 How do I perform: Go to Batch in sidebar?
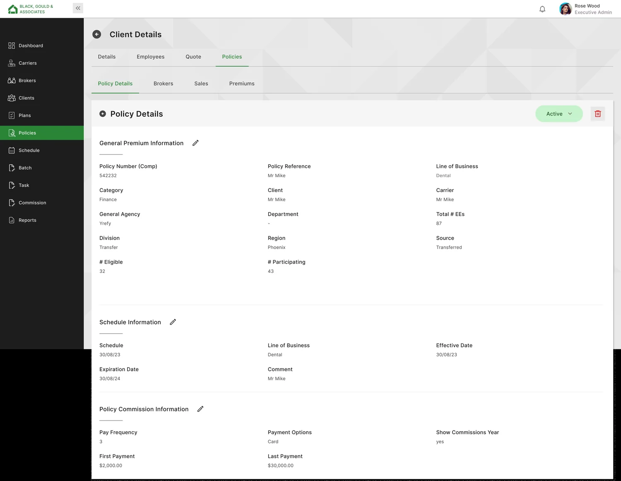pyautogui.click(x=42, y=168)
